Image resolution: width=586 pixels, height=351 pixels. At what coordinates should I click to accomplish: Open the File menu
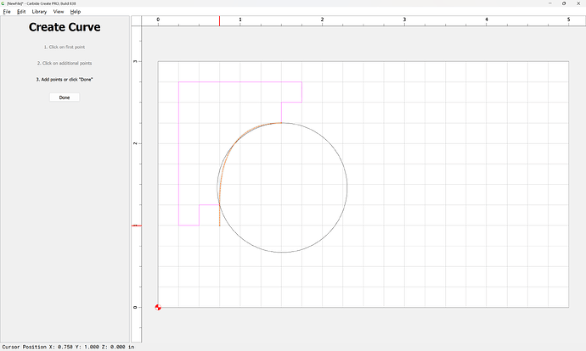[7, 12]
